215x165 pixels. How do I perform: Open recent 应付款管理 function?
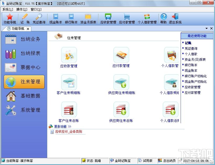192,93
